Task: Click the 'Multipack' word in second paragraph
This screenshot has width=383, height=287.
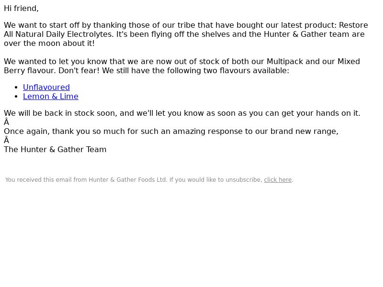Action: pos(285,61)
